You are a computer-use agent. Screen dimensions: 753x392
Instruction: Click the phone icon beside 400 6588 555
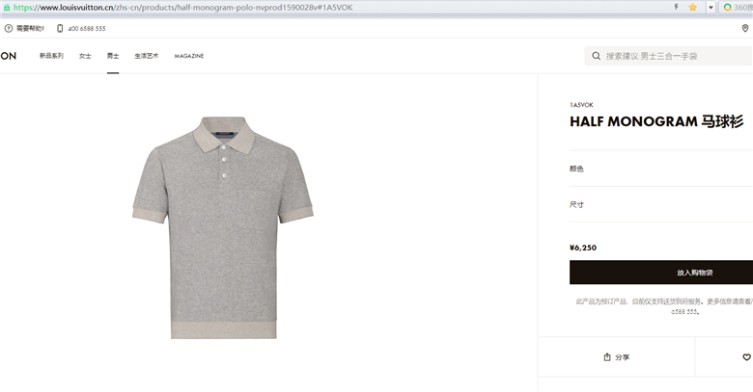[60, 29]
